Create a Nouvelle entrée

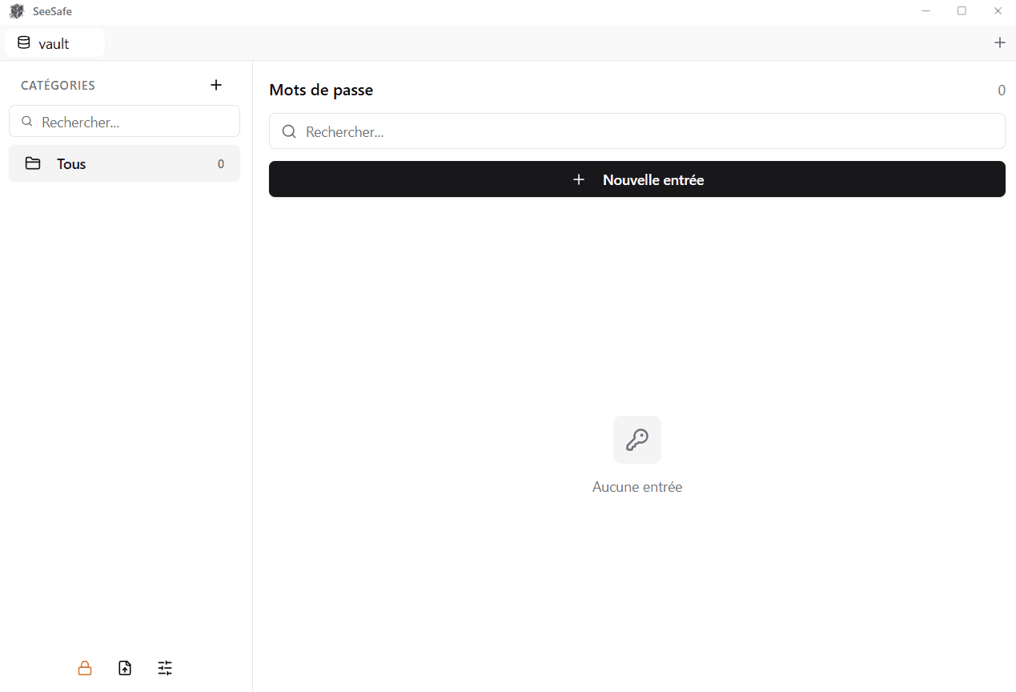tap(637, 179)
